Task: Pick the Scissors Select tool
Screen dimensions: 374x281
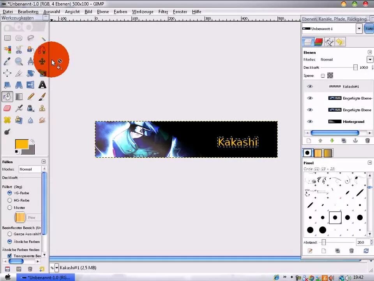Action: pos(19,50)
